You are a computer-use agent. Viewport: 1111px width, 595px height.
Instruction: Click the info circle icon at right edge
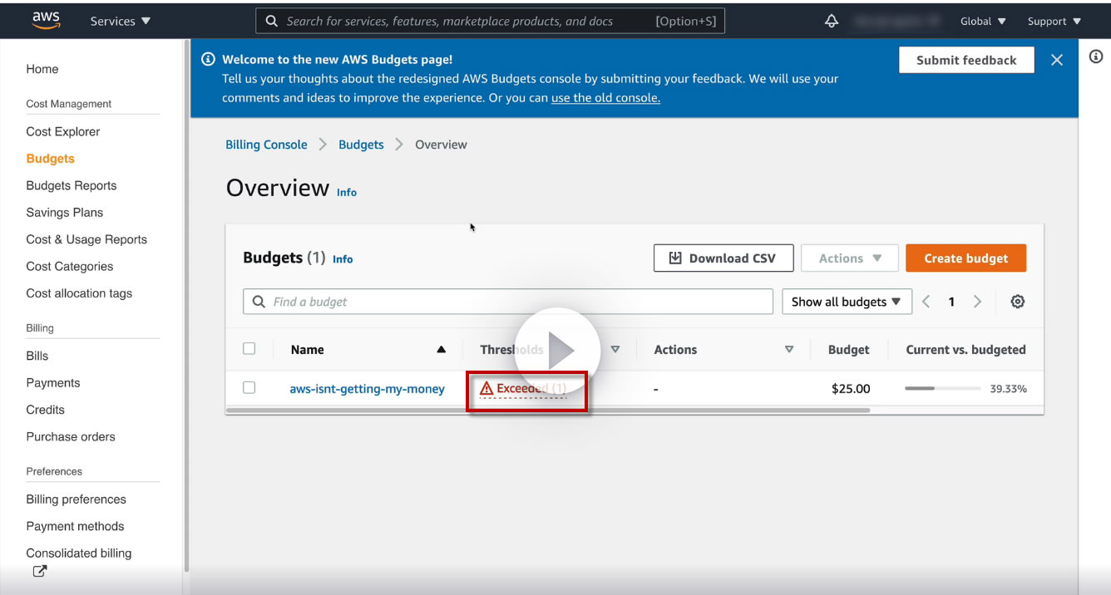pyautogui.click(x=1095, y=57)
